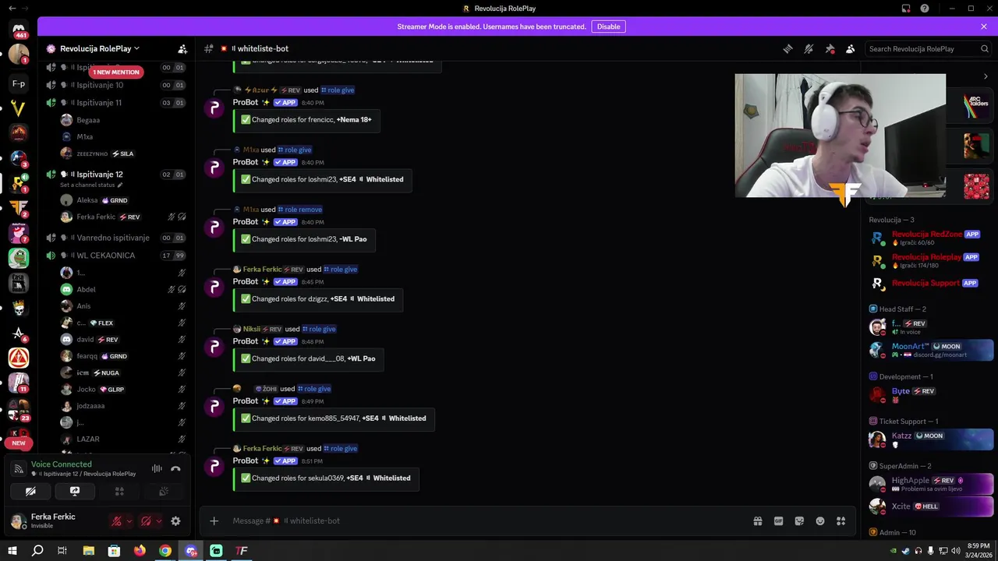Open the sticker picker
The height and width of the screenshot is (561, 998).
(799, 520)
